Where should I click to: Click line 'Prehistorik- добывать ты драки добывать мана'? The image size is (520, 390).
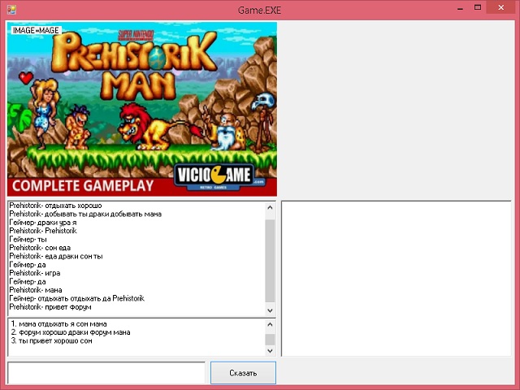click(x=85, y=214)
